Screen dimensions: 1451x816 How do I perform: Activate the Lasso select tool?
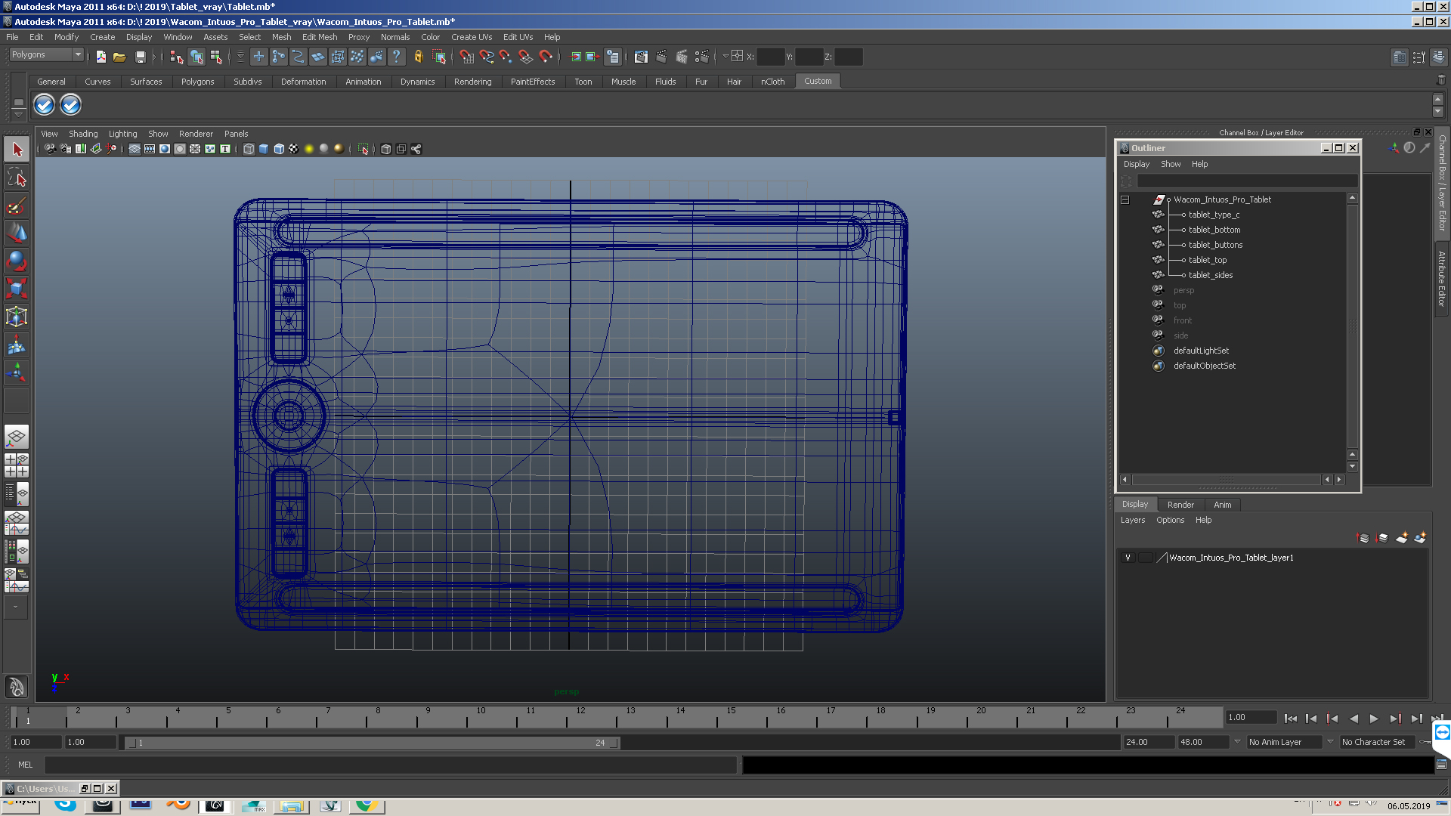(17, 178)
